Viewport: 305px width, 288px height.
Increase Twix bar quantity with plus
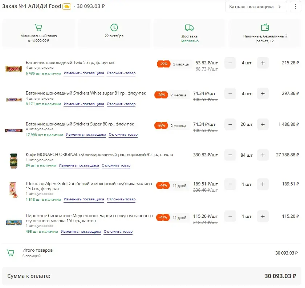tap(263, 63)
